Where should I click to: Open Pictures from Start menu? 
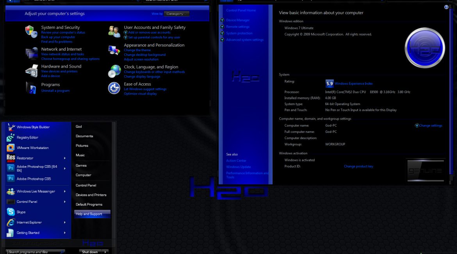82,145
